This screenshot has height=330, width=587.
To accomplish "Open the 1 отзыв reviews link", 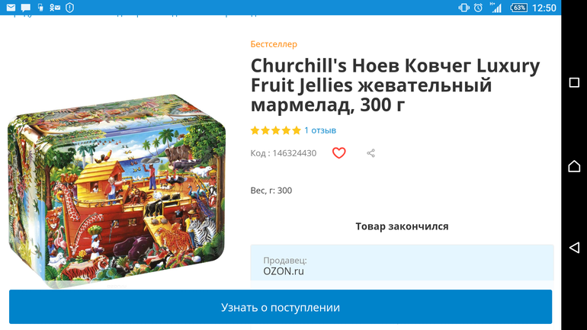I will (x=320, y=130).
